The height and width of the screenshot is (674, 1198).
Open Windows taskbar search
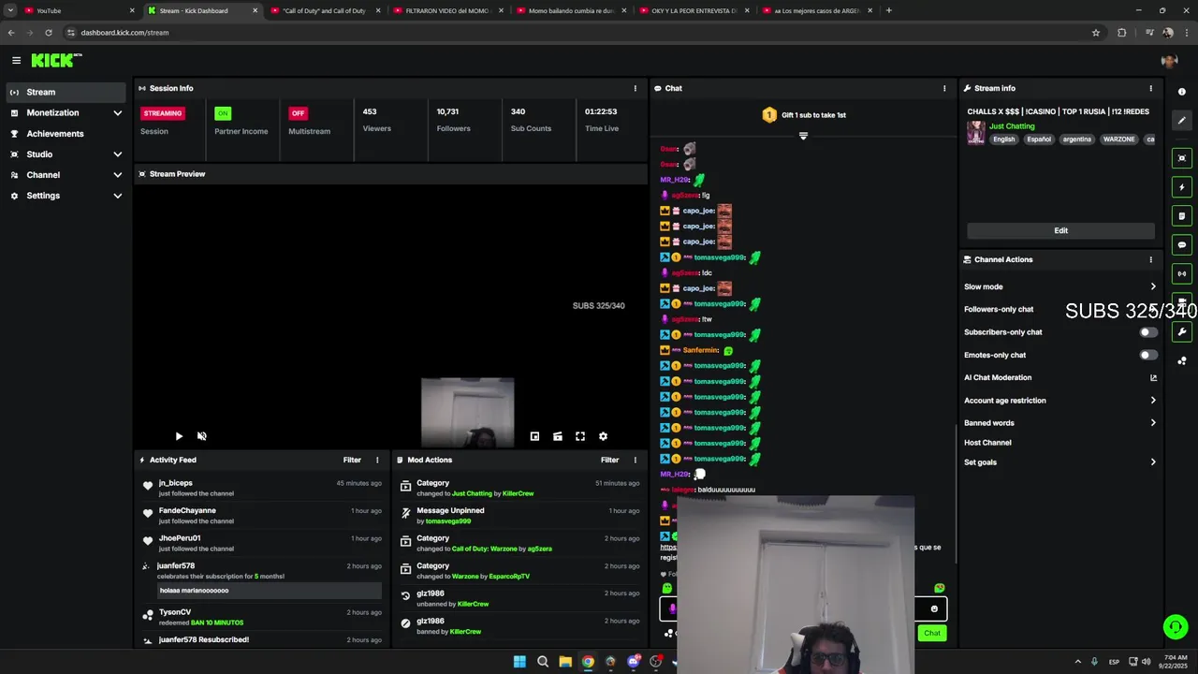point(543,662)
